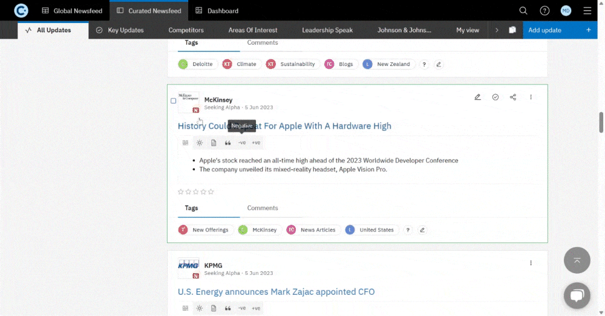This screenshot has width=605, height=316.
Task: Click the plus on Add update
Action: (589, 30)
